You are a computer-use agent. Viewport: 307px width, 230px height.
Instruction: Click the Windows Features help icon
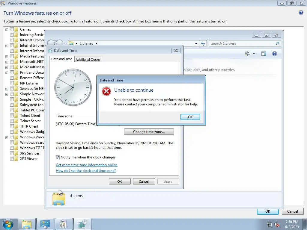coord(301,13)
